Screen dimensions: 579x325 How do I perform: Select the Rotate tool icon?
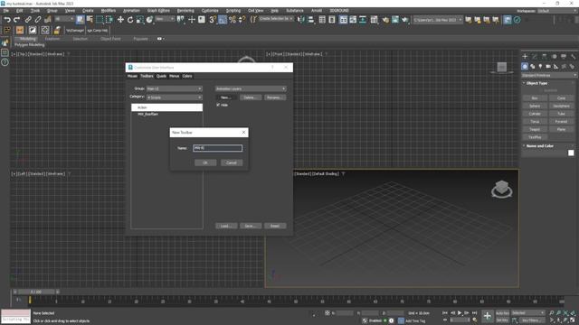click(x=130, y=20)
